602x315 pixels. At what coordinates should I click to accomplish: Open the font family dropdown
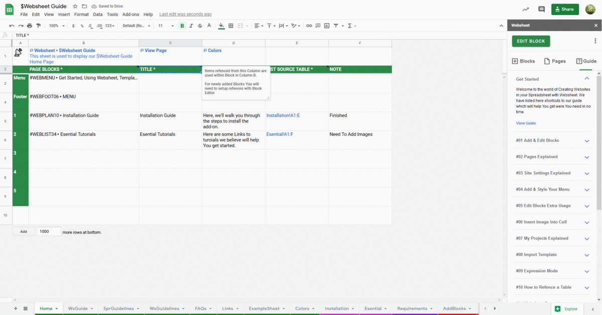(136, 26)
